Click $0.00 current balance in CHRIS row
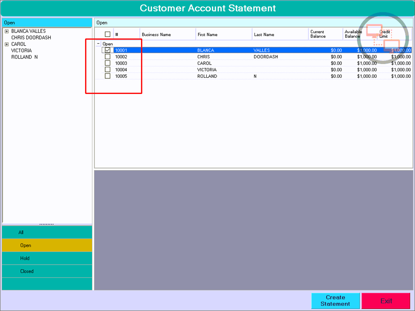The width and height of the screenshot is (415, 311). [336, 57]
